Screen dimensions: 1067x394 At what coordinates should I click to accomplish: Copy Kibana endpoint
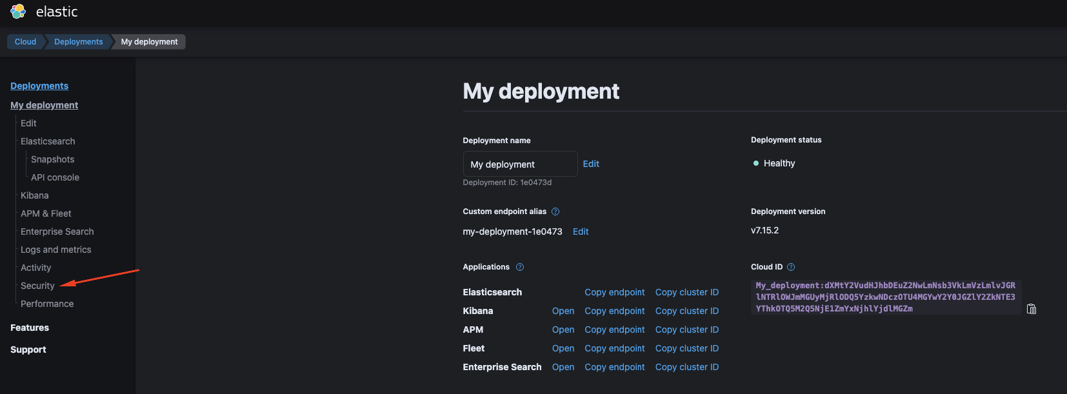pyautogui.click(x=615, y=311)
